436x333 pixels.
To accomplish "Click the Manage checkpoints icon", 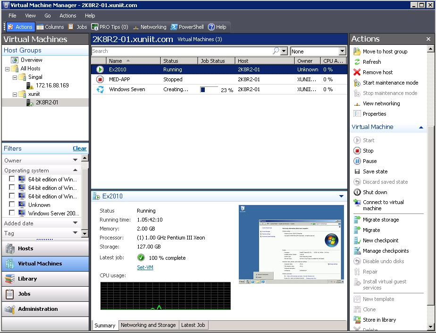I will click(357, 251).
